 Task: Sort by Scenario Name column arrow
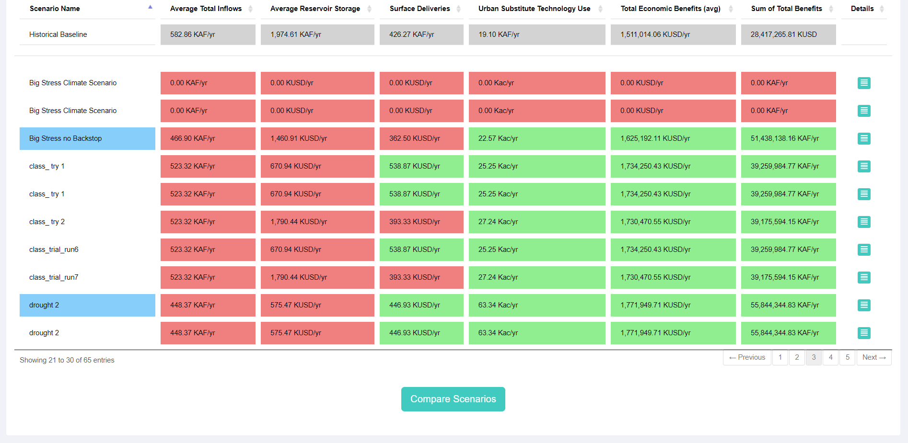coord(150,7)
